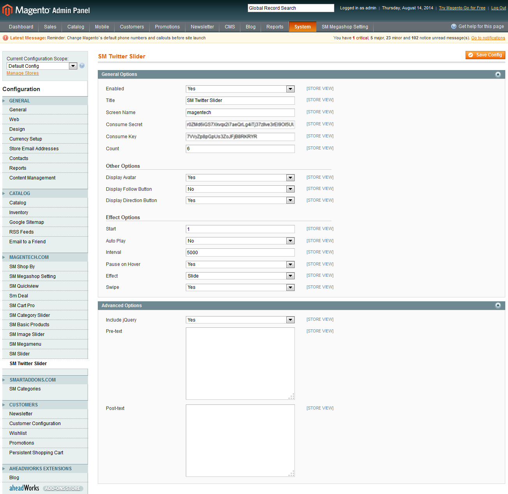Click the Screen Name input field
Viewport: 508px width, 494px height.
tap(240, 113)
